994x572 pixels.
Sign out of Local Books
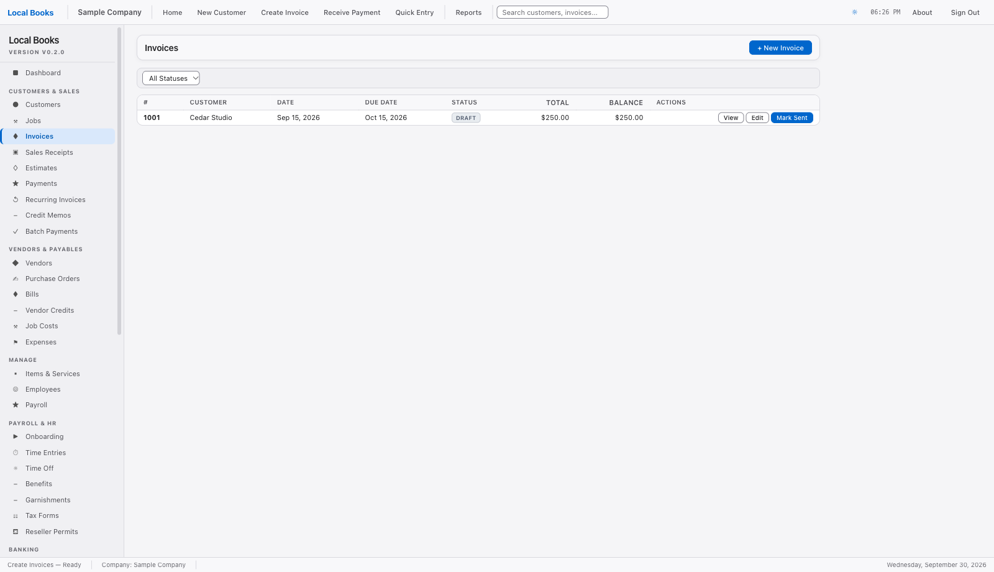tap(965, 12)
